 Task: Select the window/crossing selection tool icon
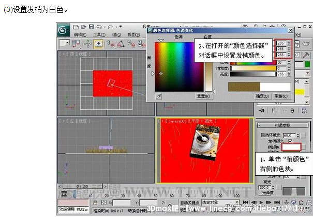[76, 44]
